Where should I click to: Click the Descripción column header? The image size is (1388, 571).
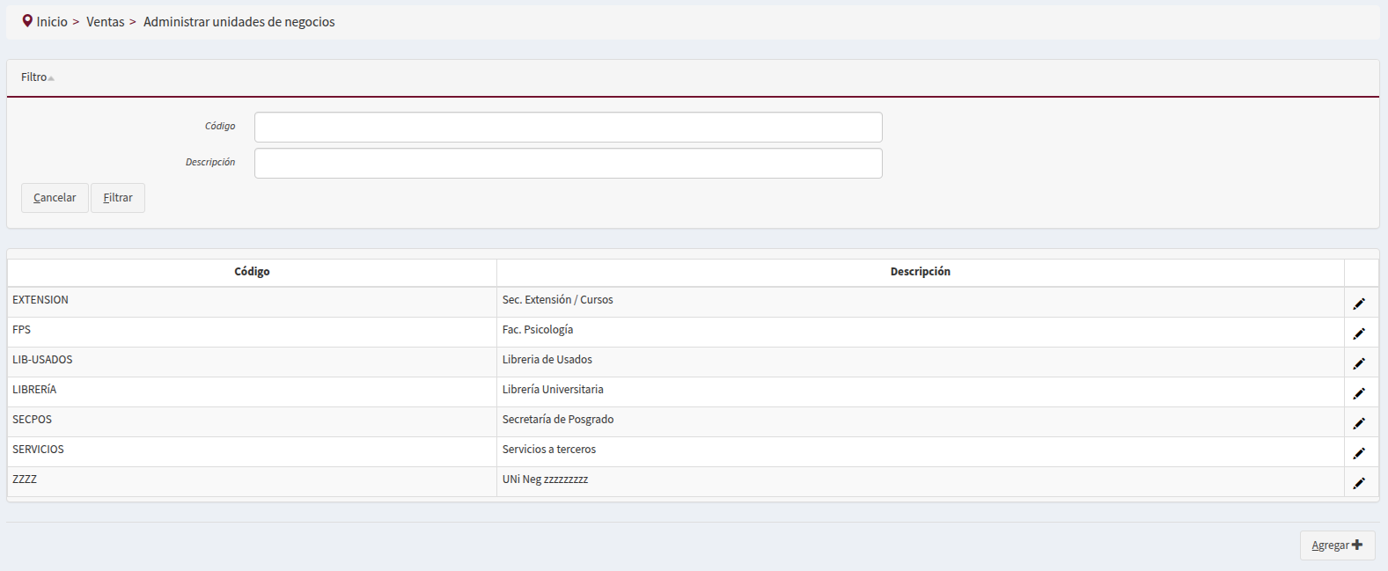point(920,272)
